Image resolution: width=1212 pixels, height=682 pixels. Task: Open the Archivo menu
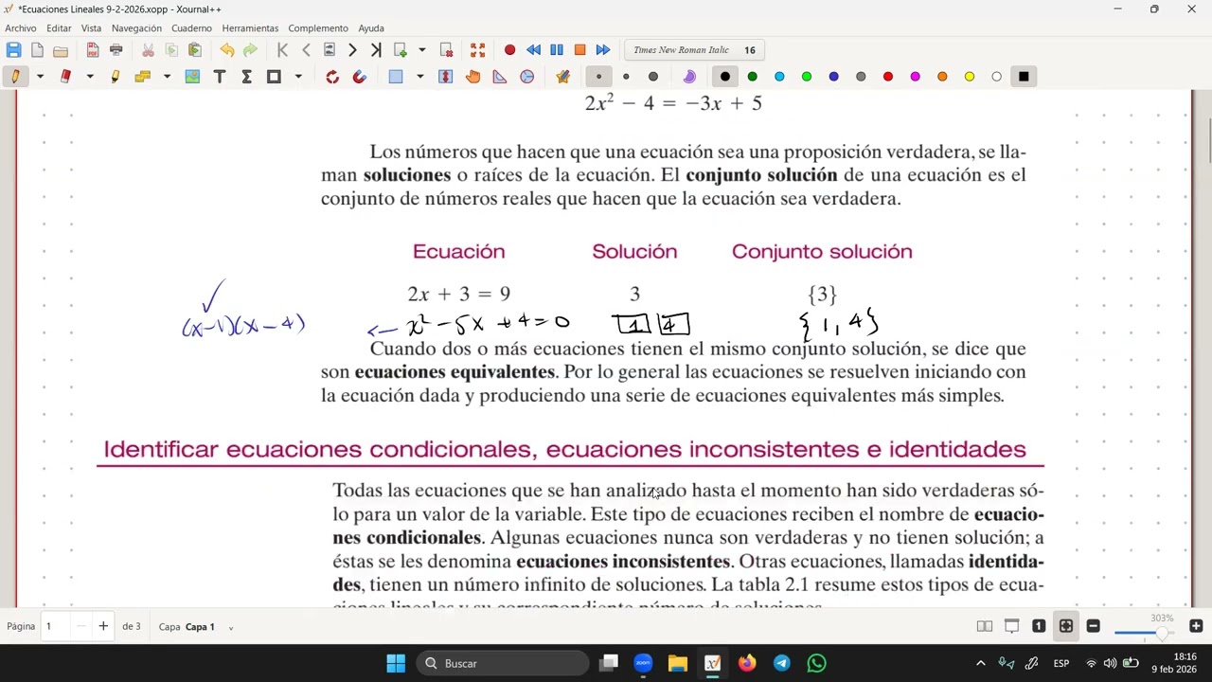click(x=21, y=28)
